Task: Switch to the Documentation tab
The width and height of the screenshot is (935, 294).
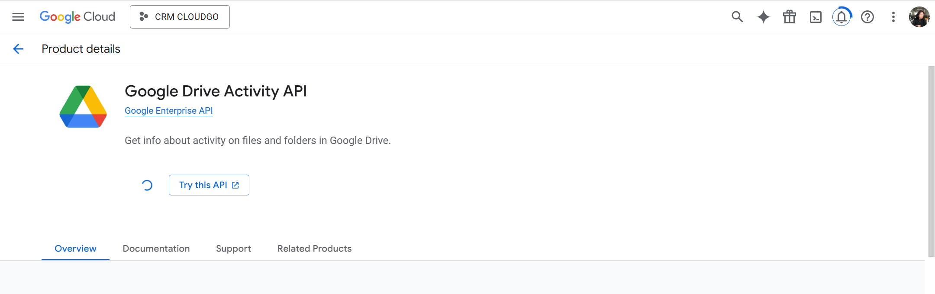Action: [156, 249]
